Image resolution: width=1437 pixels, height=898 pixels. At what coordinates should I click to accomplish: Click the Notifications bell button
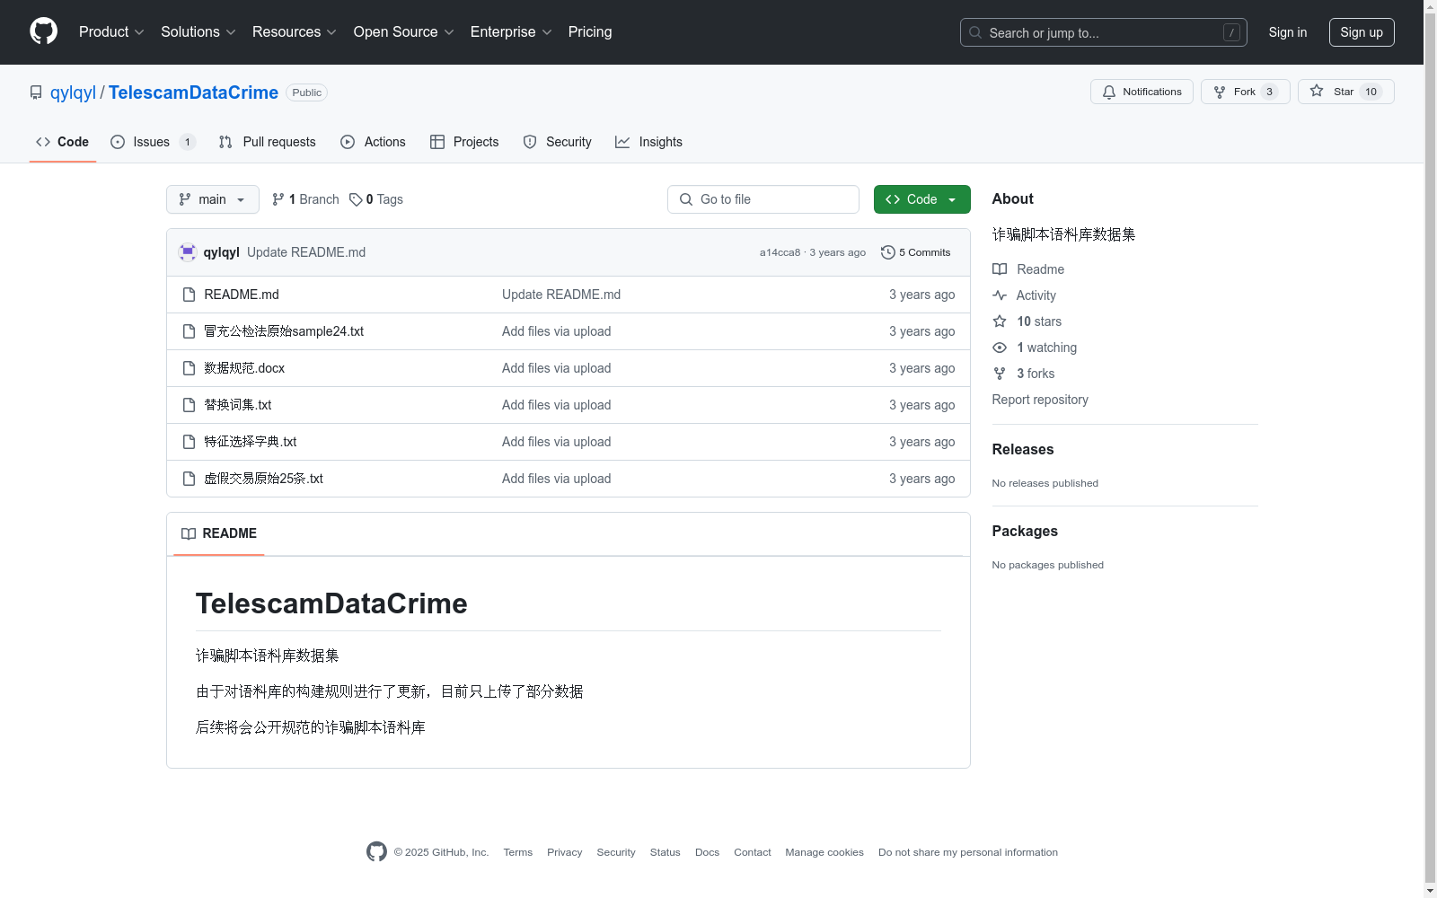tap(1142, 92)
